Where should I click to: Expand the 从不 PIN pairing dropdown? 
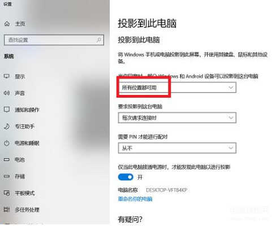pos(177,148)
